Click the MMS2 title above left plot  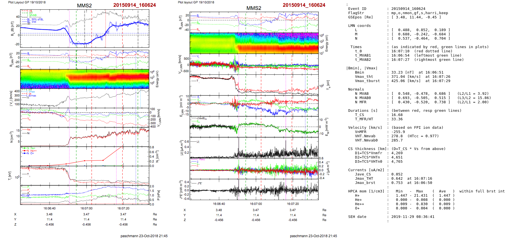coord(84,6)
